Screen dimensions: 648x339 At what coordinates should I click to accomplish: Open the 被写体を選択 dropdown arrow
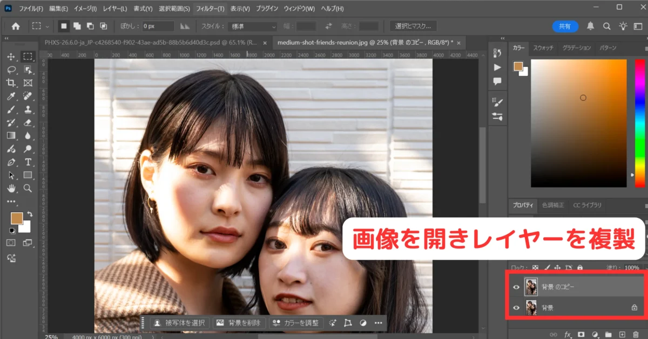[208, 323]
